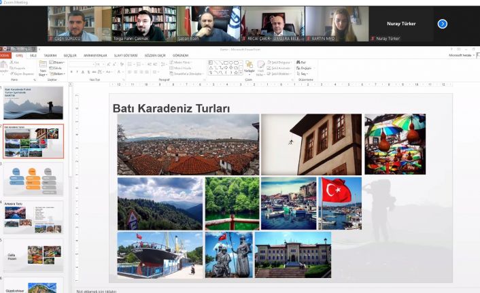The height and width of the screenshot is (293, 480).
Task: Click the decrease indent icon
Action: tap(149, 65)
